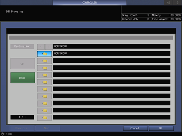This screenshot has width=182, height=136.
Task: Click the Destination label button
Action: (22, 46)
